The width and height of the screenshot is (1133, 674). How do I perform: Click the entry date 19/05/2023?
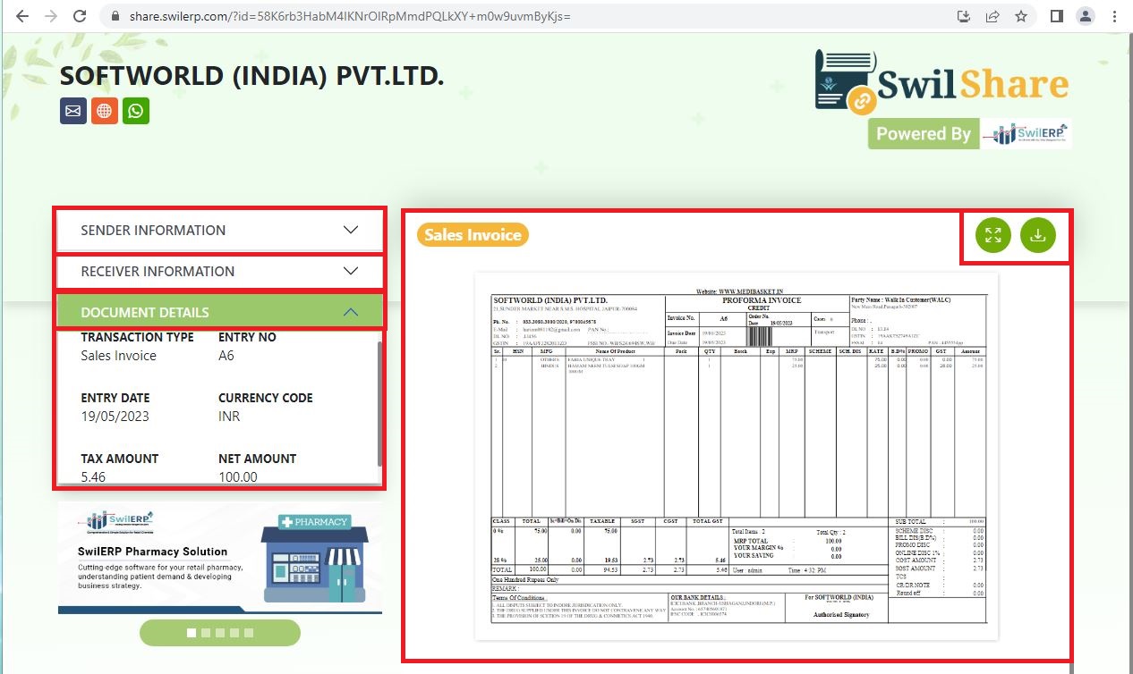pos(115,417)
